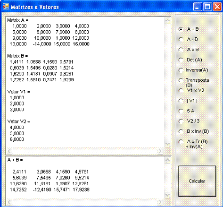
Task: Select the | V1 | norm option
Action: click(x=181, y=101)
